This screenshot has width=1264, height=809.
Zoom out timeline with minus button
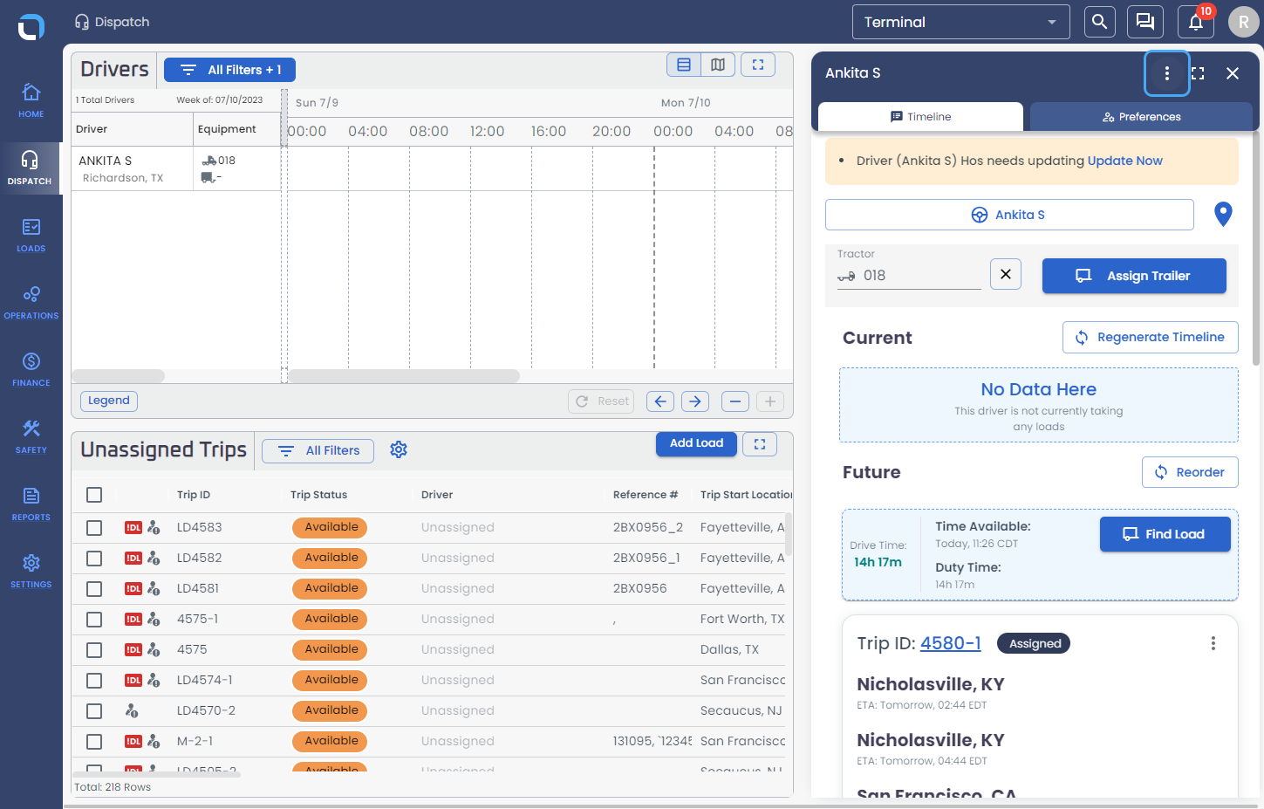point(735,401)
